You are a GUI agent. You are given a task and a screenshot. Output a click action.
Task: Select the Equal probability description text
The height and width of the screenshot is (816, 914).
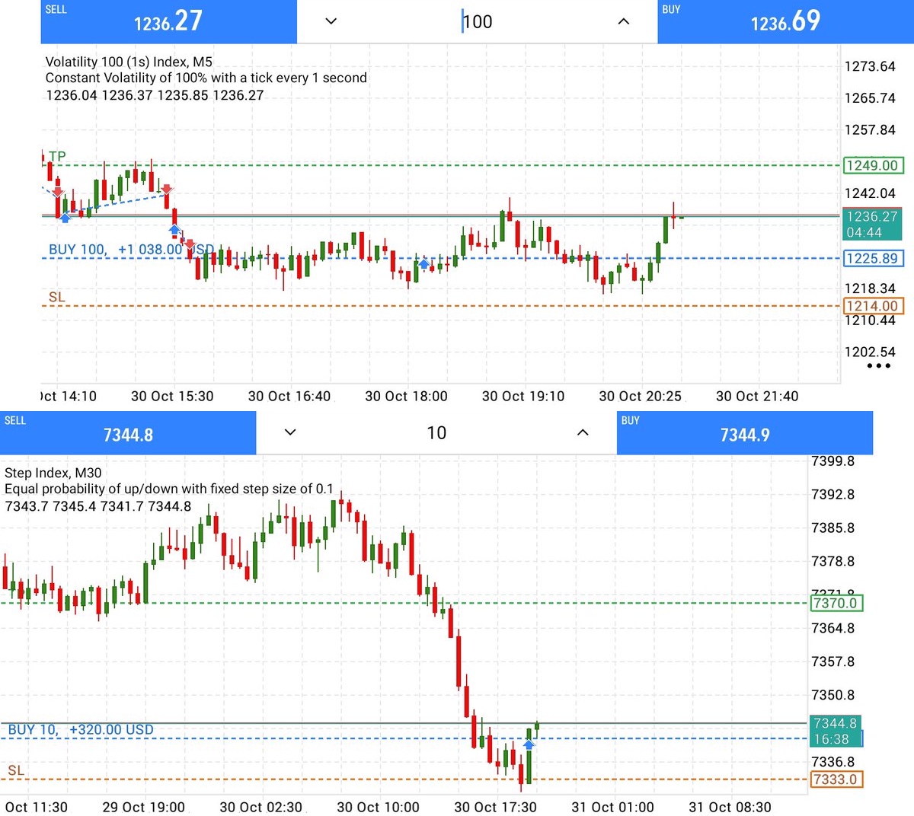coord(169,489)
